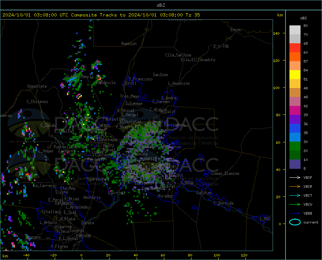Image resolution: width=322 pixels, height=260 pixels.
Task: Click the L_Dormida map label
Action: (224, 203)
